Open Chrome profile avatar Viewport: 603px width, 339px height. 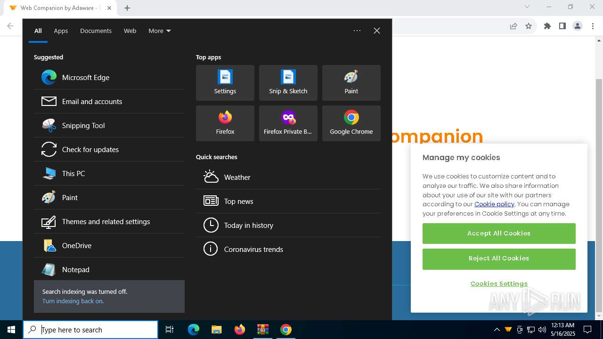point(578,26)
